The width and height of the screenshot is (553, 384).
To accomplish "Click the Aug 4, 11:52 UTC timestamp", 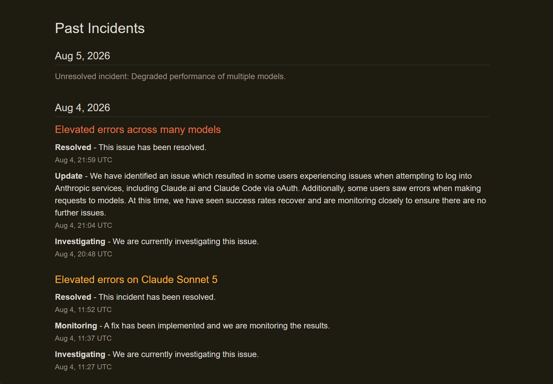I will (x=83, y=310).
